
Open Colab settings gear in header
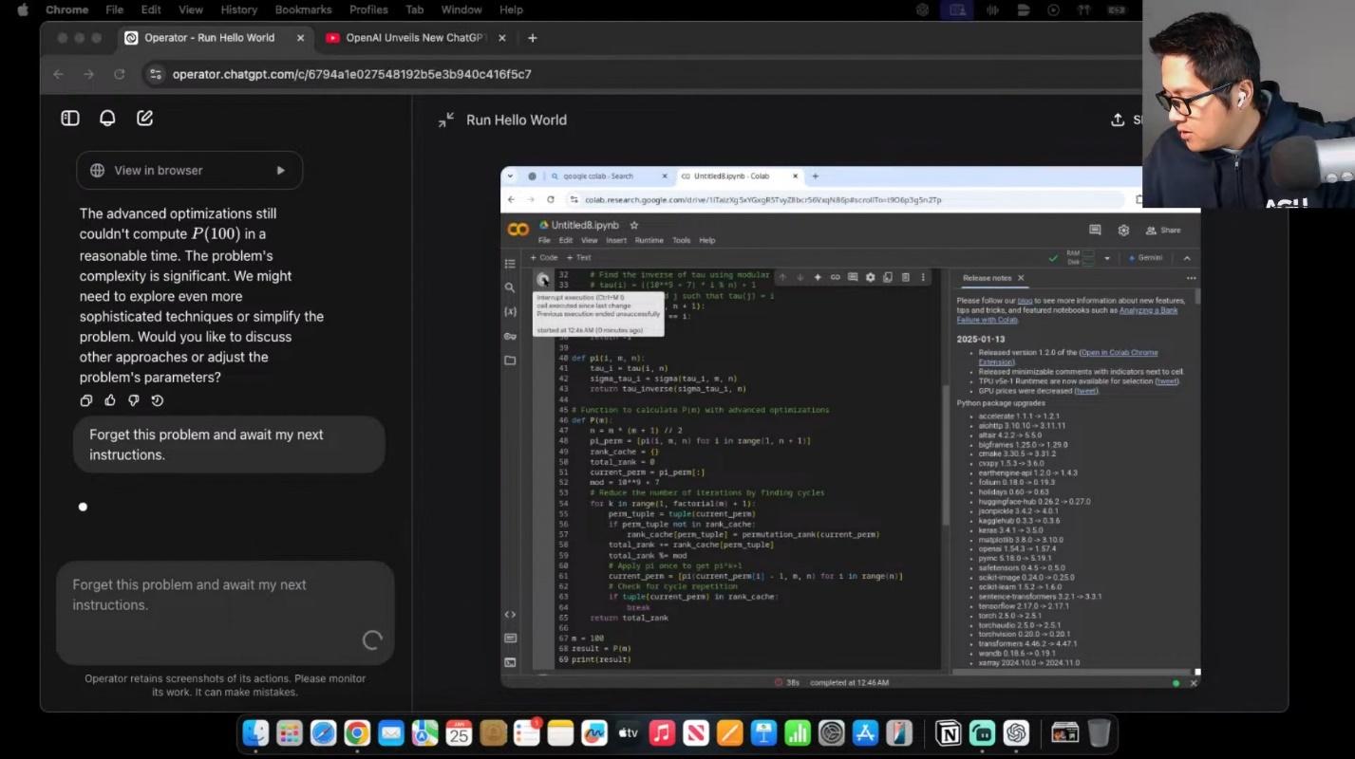tap(1123, 230)
